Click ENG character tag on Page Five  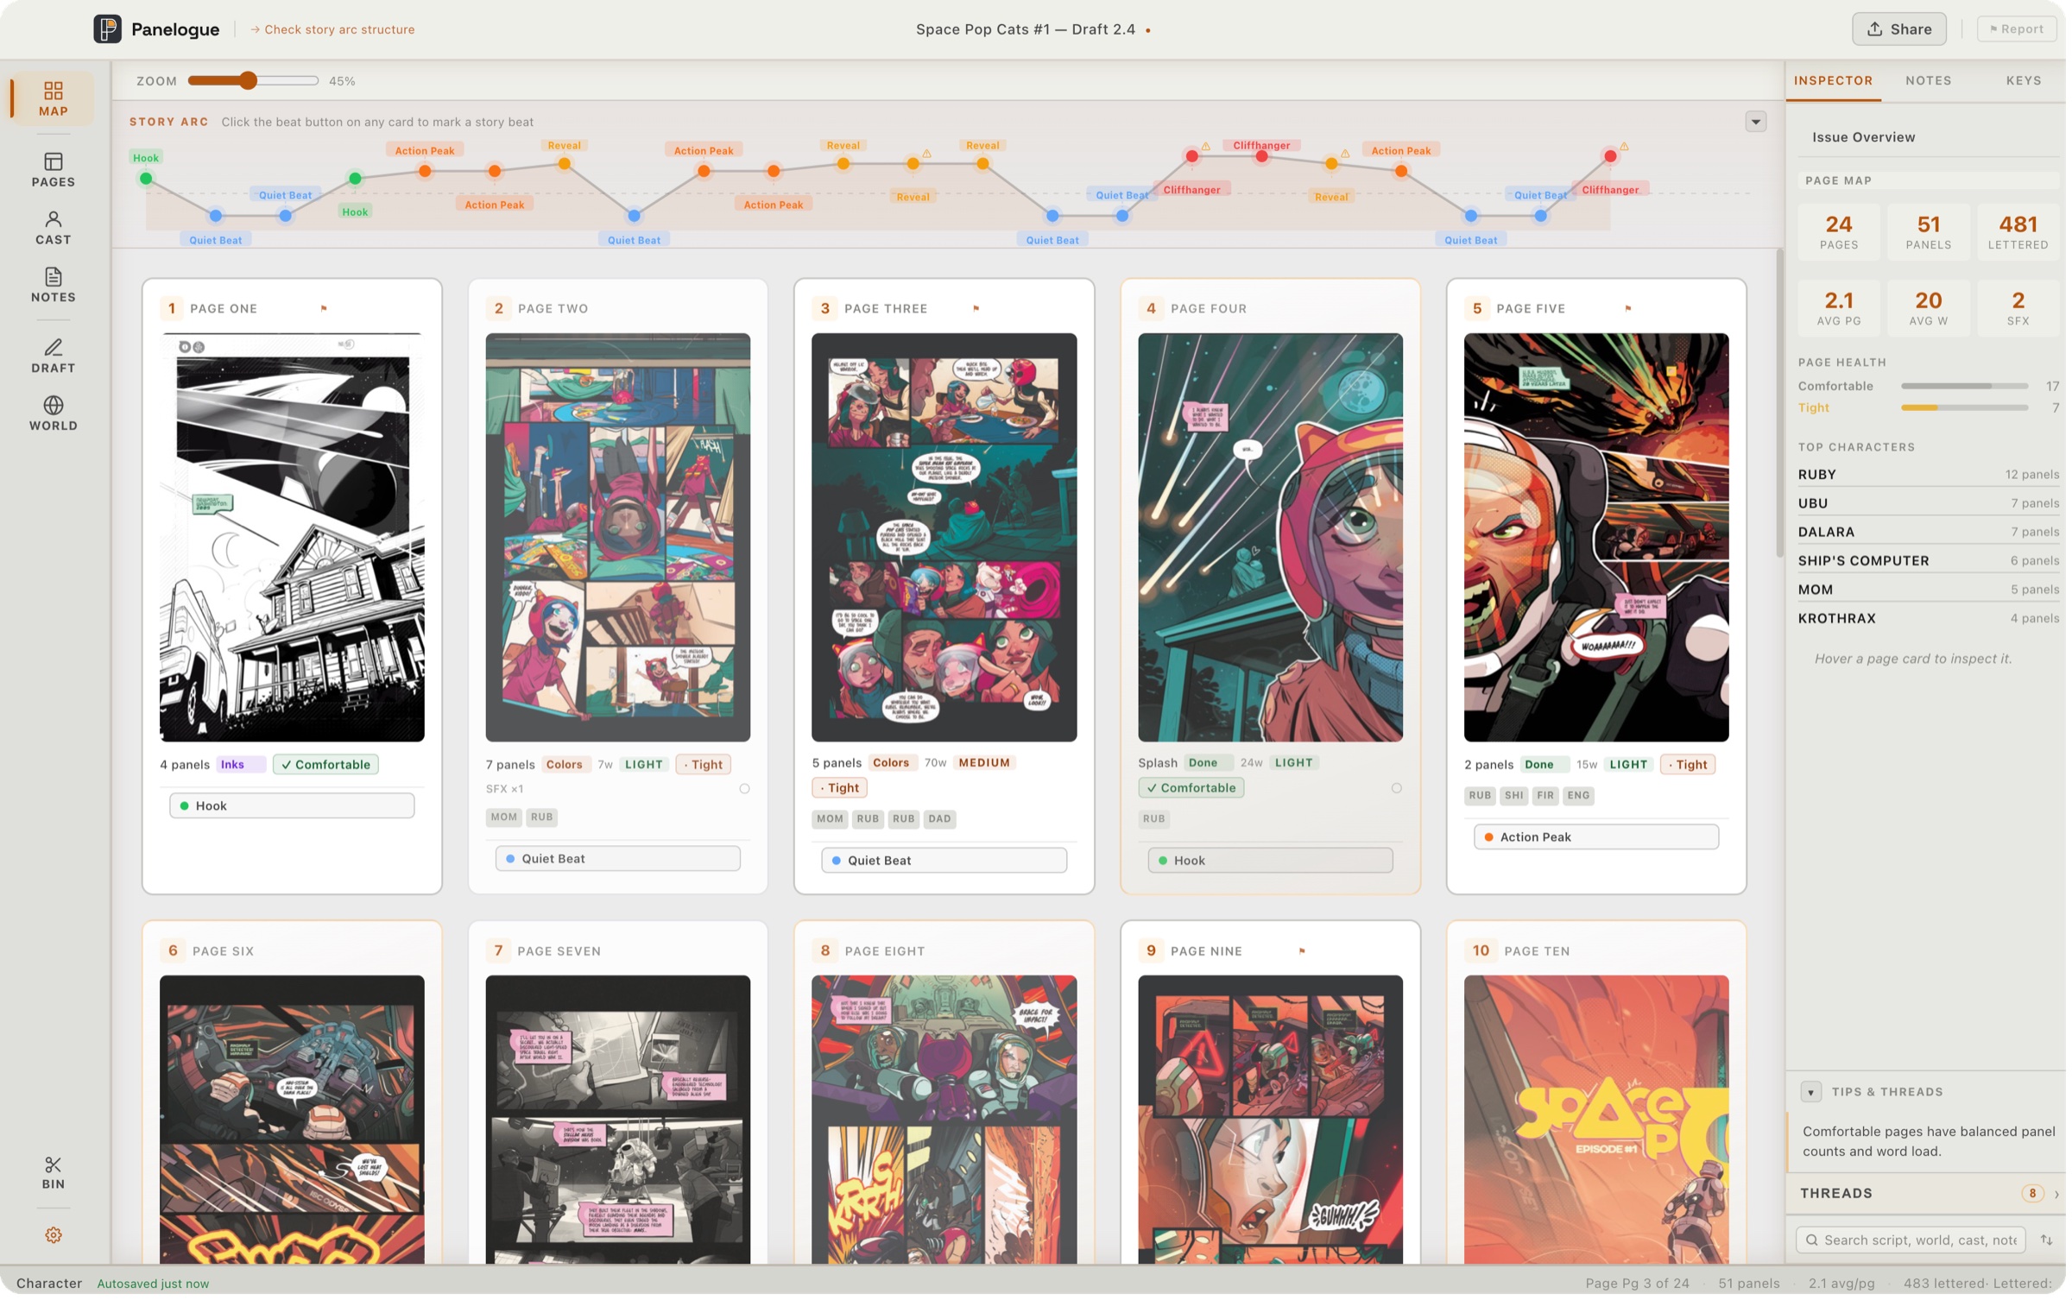[x=1582, y=798]
